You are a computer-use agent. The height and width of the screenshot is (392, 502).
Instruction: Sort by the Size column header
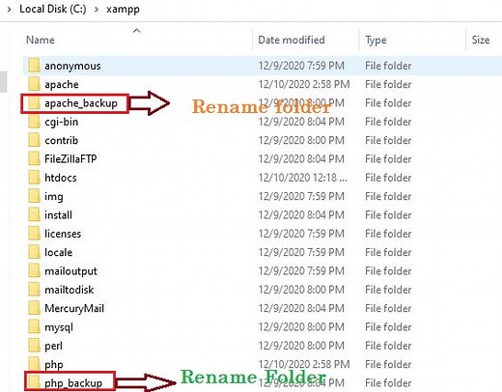481,40
